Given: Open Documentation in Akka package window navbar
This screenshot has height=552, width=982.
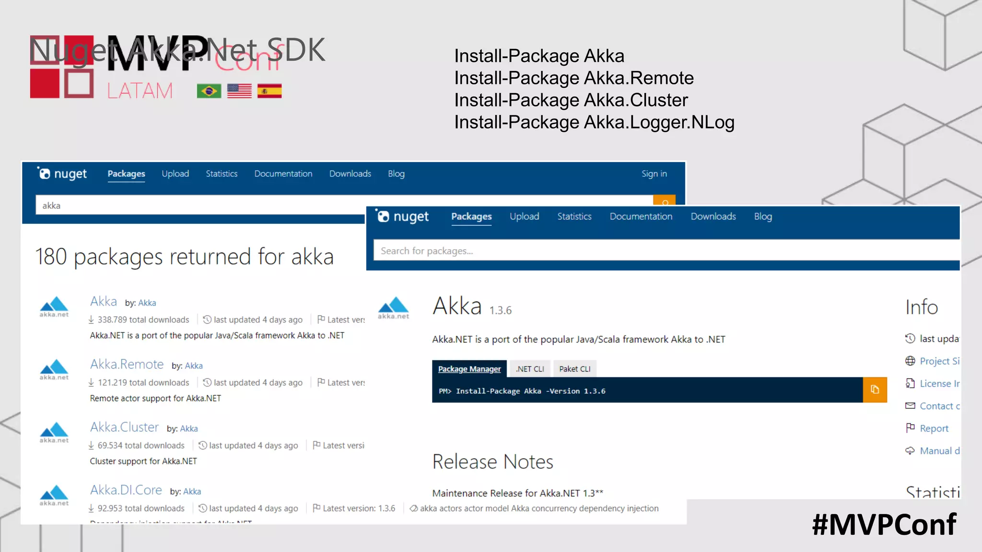Looking at the screenshot, I should click(x=641, y=216).
